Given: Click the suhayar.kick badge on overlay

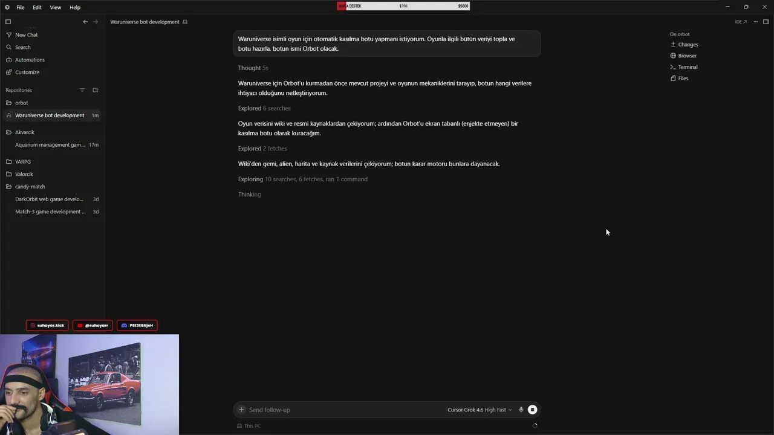Looking at the screenshot, I should [47, 326].
